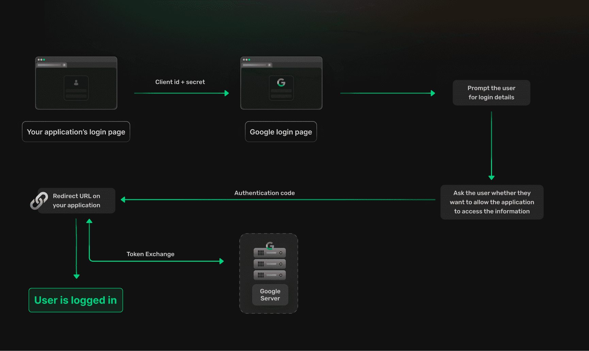
Task: Click the 'User is logged in' box
Action: pos(76,300)
